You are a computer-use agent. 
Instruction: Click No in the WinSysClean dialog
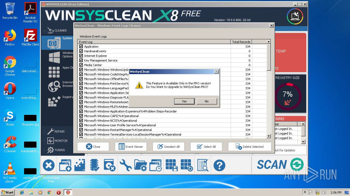(x=206, y=101)
